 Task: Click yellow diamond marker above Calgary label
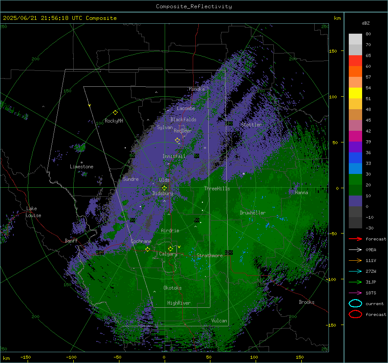pos(170,249)
